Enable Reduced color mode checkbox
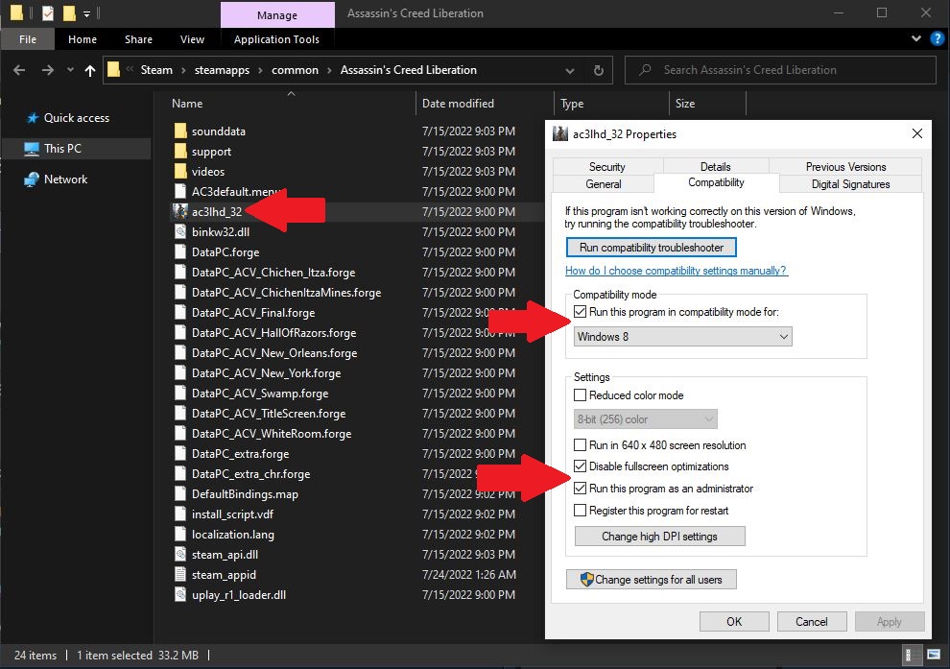The image size is (950, 669). (x=580, y=395)
